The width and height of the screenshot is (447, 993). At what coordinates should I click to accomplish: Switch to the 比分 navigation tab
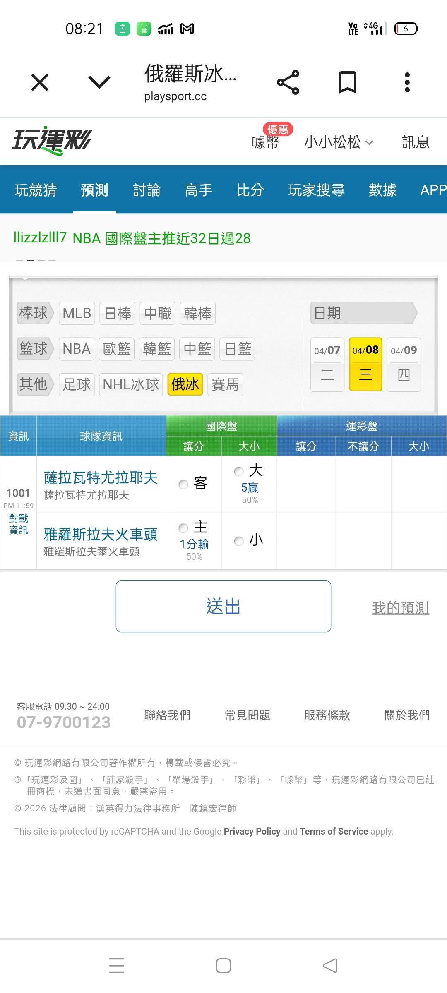250,190
